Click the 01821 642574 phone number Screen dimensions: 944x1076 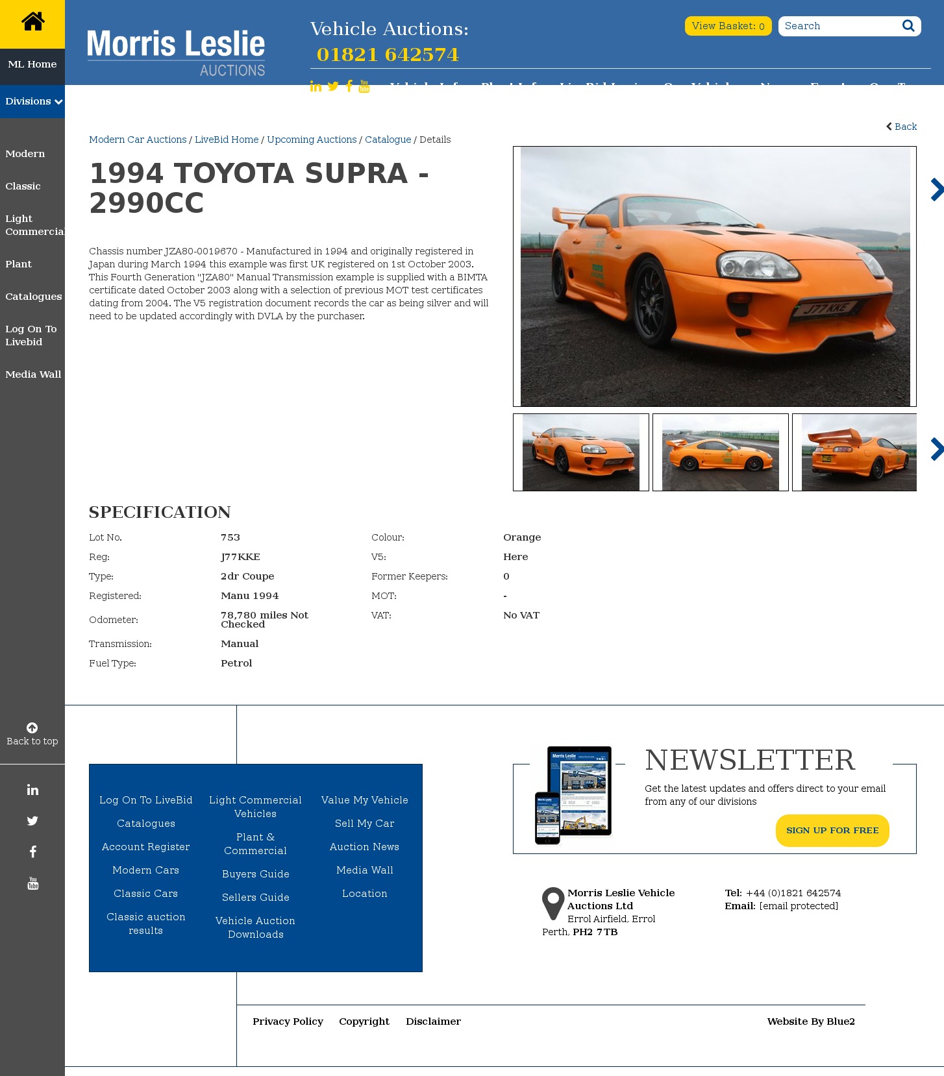pos(388,55)
